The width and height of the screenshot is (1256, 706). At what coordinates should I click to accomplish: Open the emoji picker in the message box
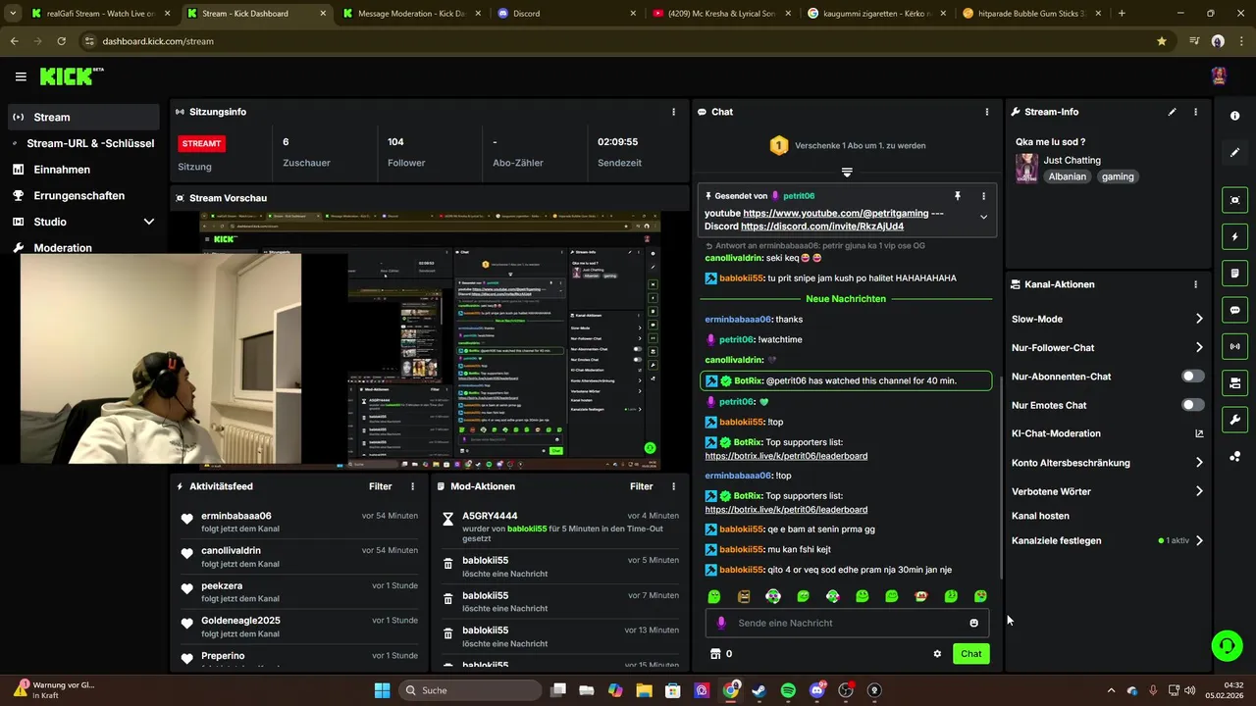[x=973, y=623]
